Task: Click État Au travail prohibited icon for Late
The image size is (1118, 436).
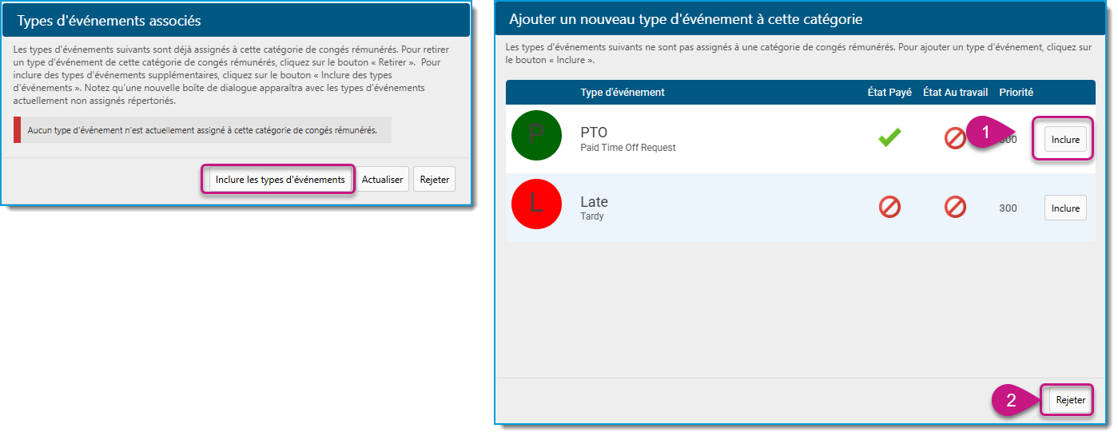Action: (955, 208)
